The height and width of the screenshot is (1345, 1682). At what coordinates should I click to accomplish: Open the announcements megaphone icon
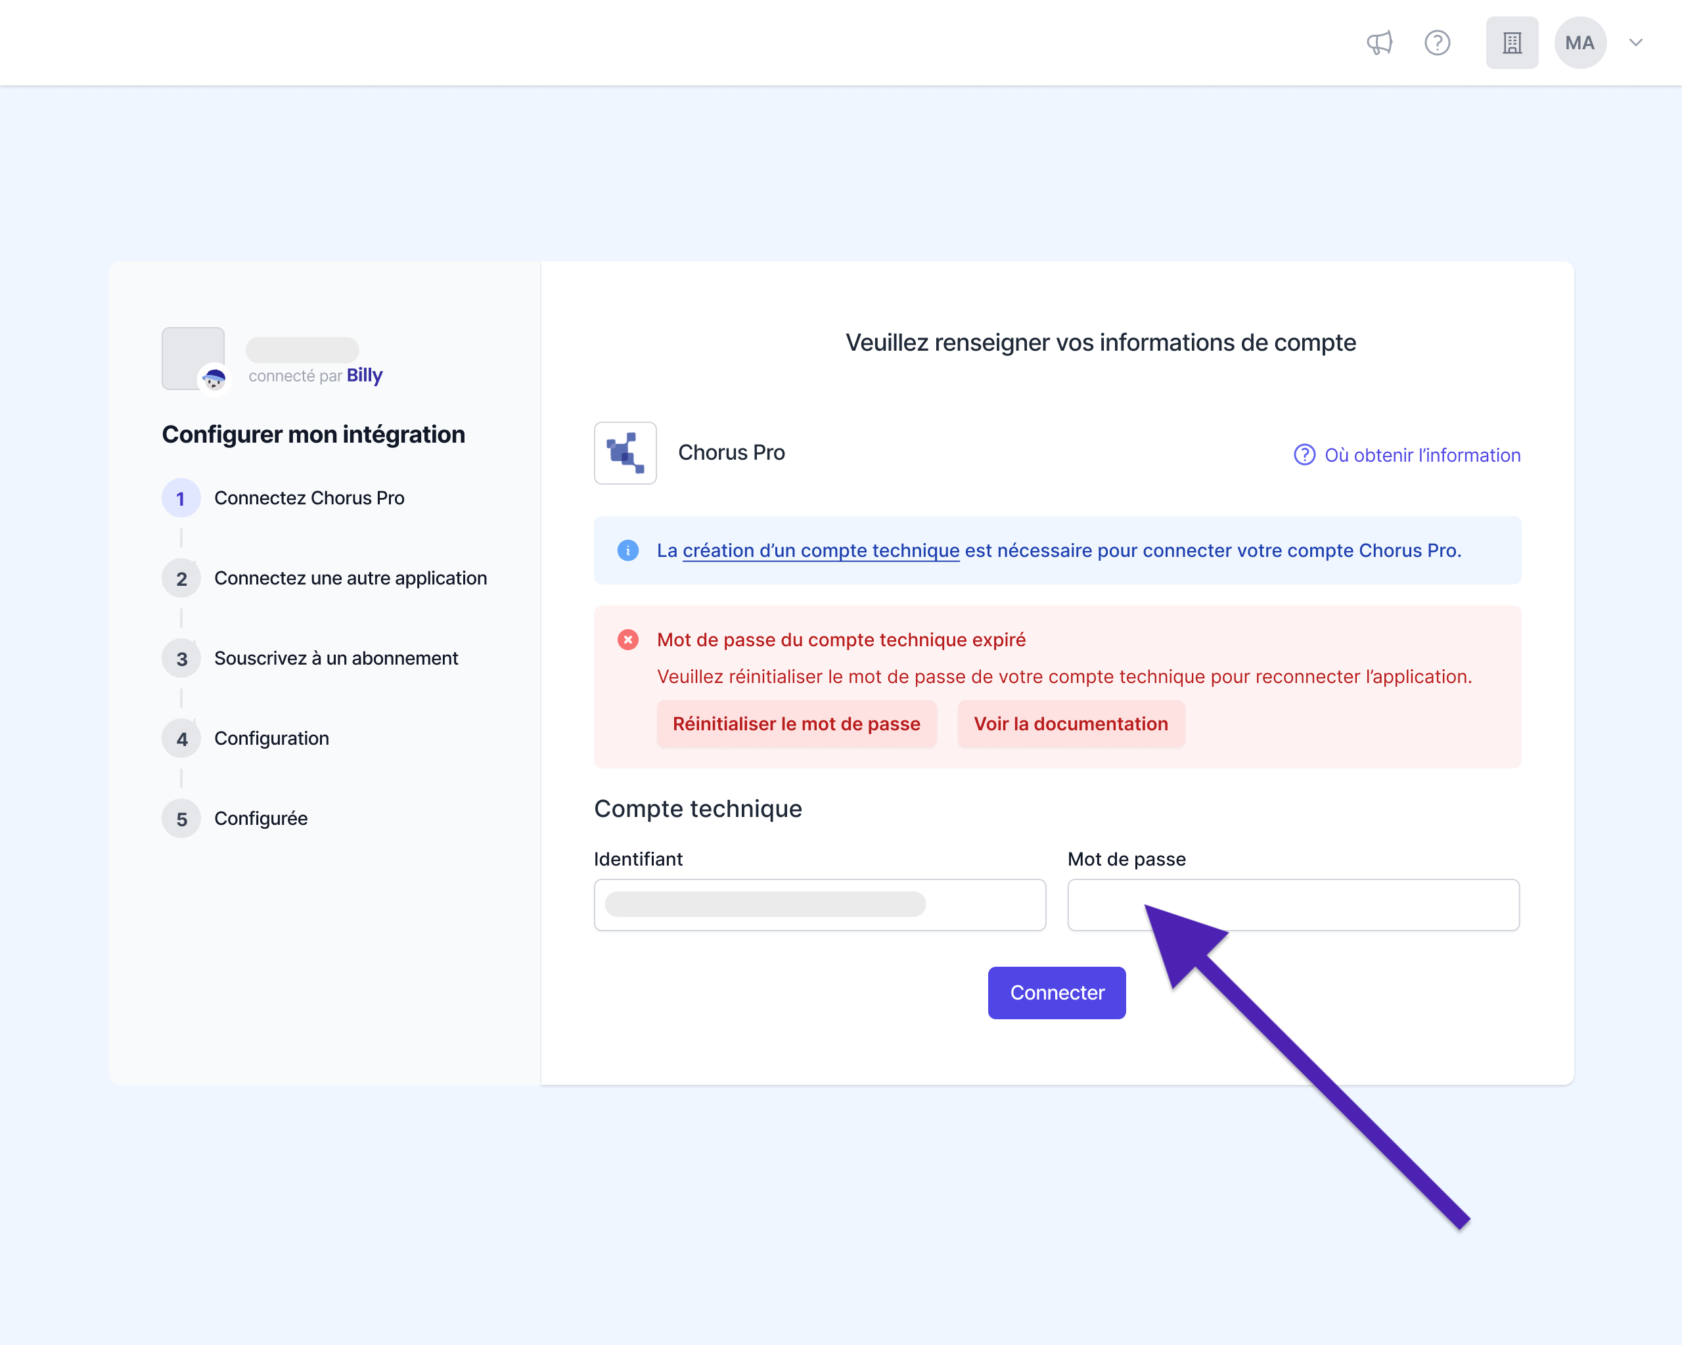pos(1379,43)
